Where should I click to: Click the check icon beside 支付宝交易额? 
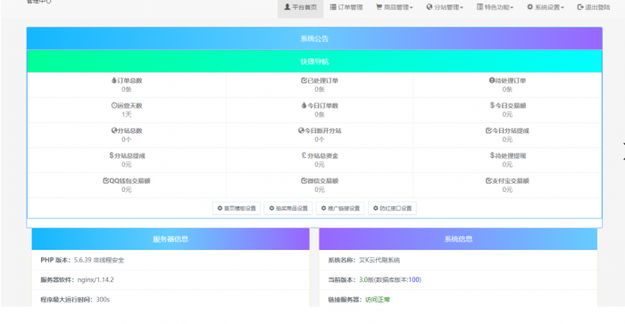(x=488, y=180)
